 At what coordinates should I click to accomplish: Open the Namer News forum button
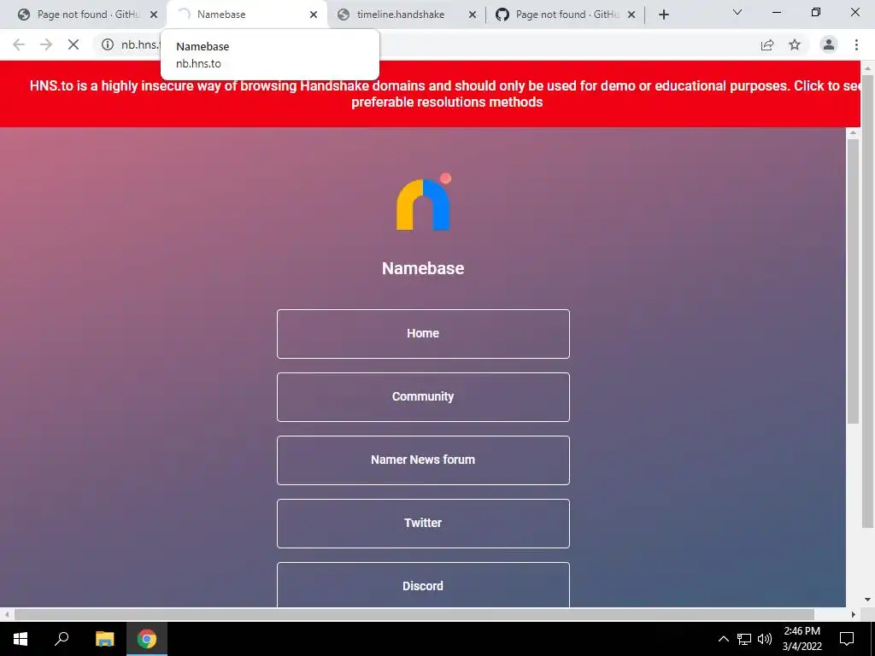tap(423, 460)
